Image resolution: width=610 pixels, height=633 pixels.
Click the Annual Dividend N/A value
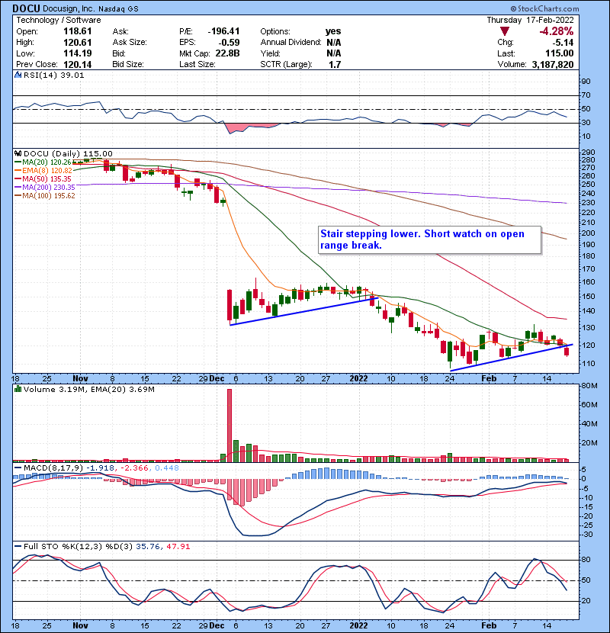(333, 43)
